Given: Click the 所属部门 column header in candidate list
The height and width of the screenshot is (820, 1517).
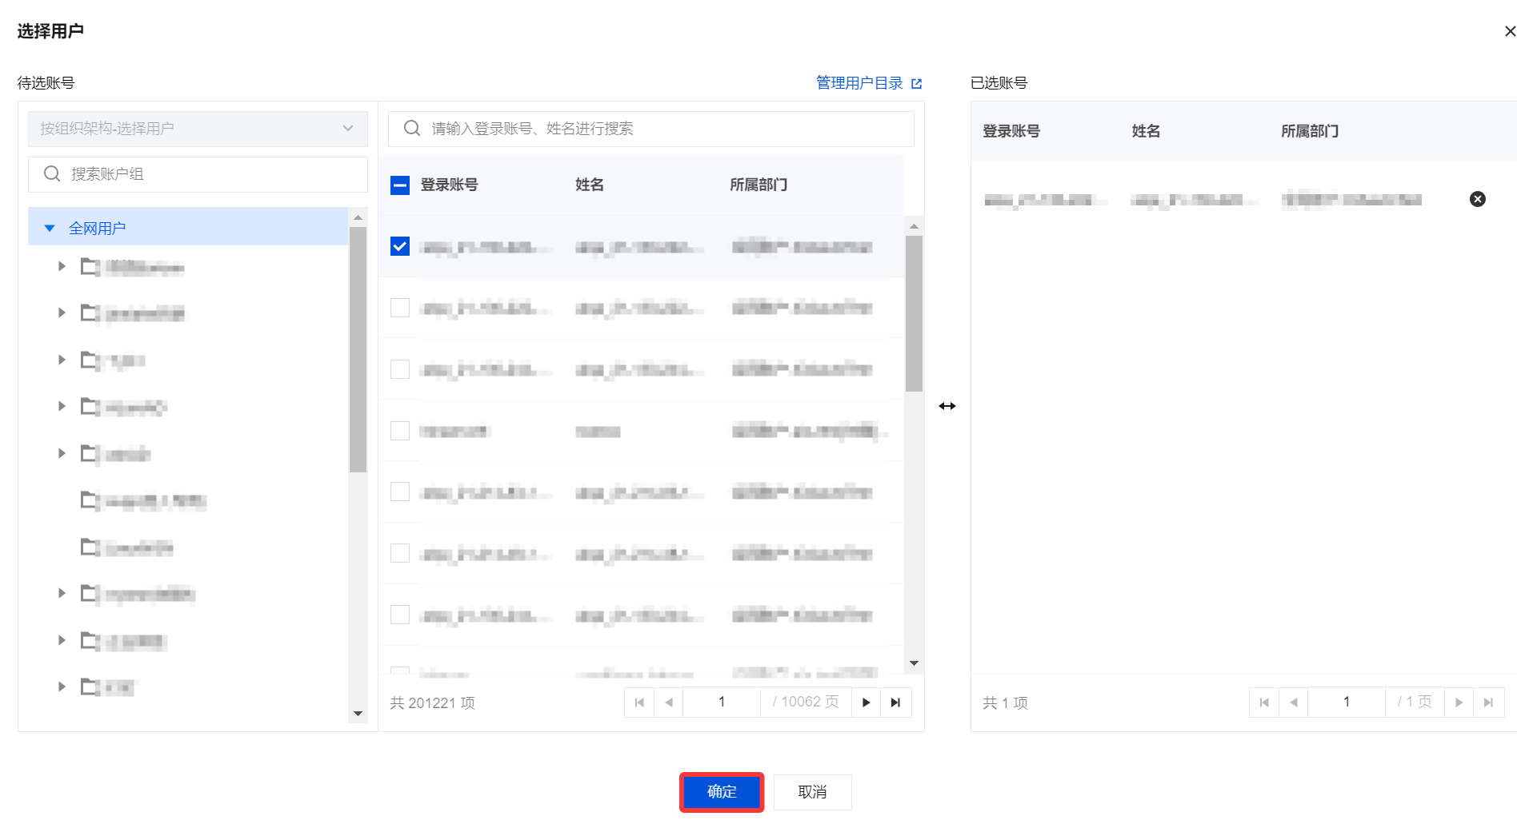Looking at the screenshot, I should pyautogui.click(x=758, y=185).
